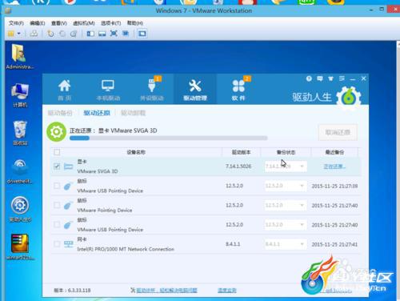Image resolution: width=400 pixels, height=301 pixels.
Task: Open the 文件(F) menu
Action: (16, 23)
